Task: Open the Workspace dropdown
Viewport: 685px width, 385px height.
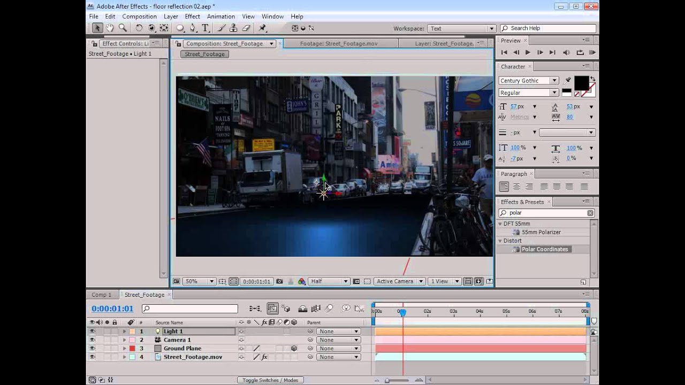Action: (461, 28)
